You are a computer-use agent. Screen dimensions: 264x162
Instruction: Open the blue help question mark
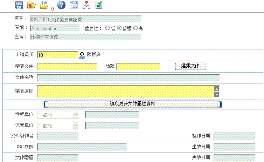click(x=61, y=5)
